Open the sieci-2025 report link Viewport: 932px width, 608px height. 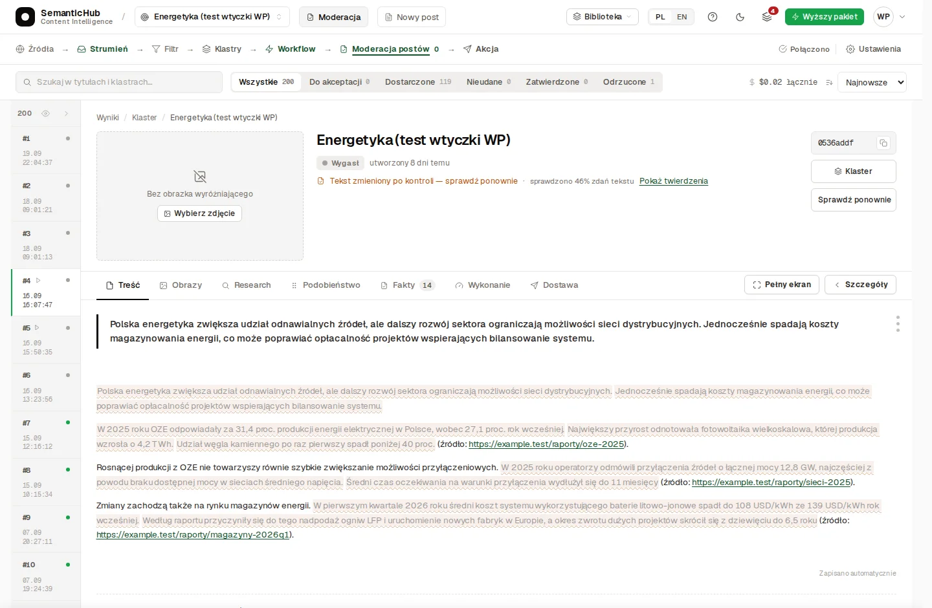point(771,483)
